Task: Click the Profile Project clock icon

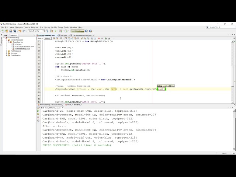Action: coord(66,31)
